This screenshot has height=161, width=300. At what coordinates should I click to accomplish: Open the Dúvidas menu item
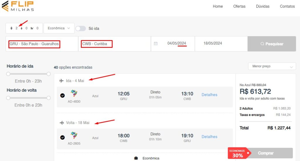(x=262, y=6)
